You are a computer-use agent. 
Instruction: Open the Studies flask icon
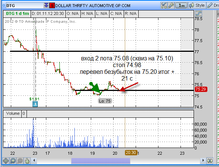164,6
